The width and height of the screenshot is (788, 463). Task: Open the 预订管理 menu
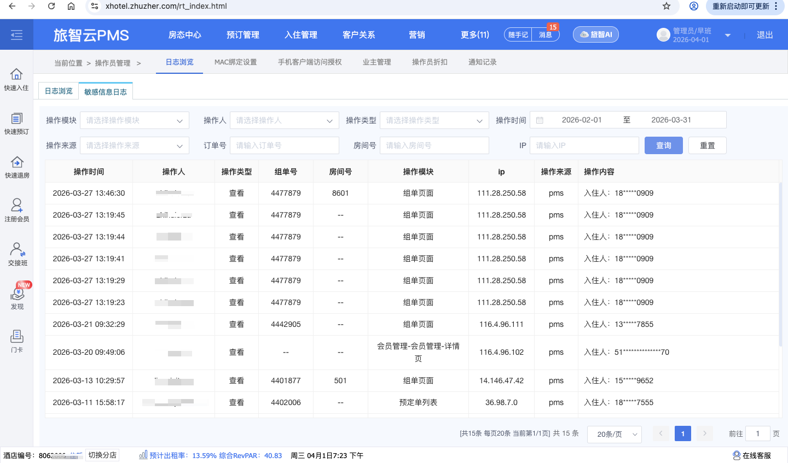coord(243,35)
